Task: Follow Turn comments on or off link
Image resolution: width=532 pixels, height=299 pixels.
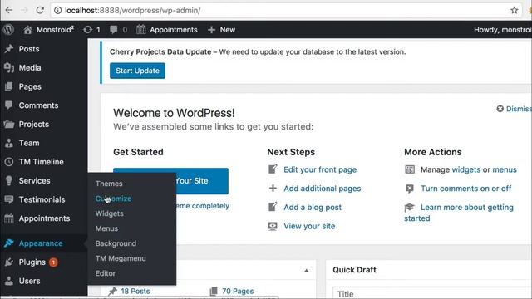Action: [465, 189]
